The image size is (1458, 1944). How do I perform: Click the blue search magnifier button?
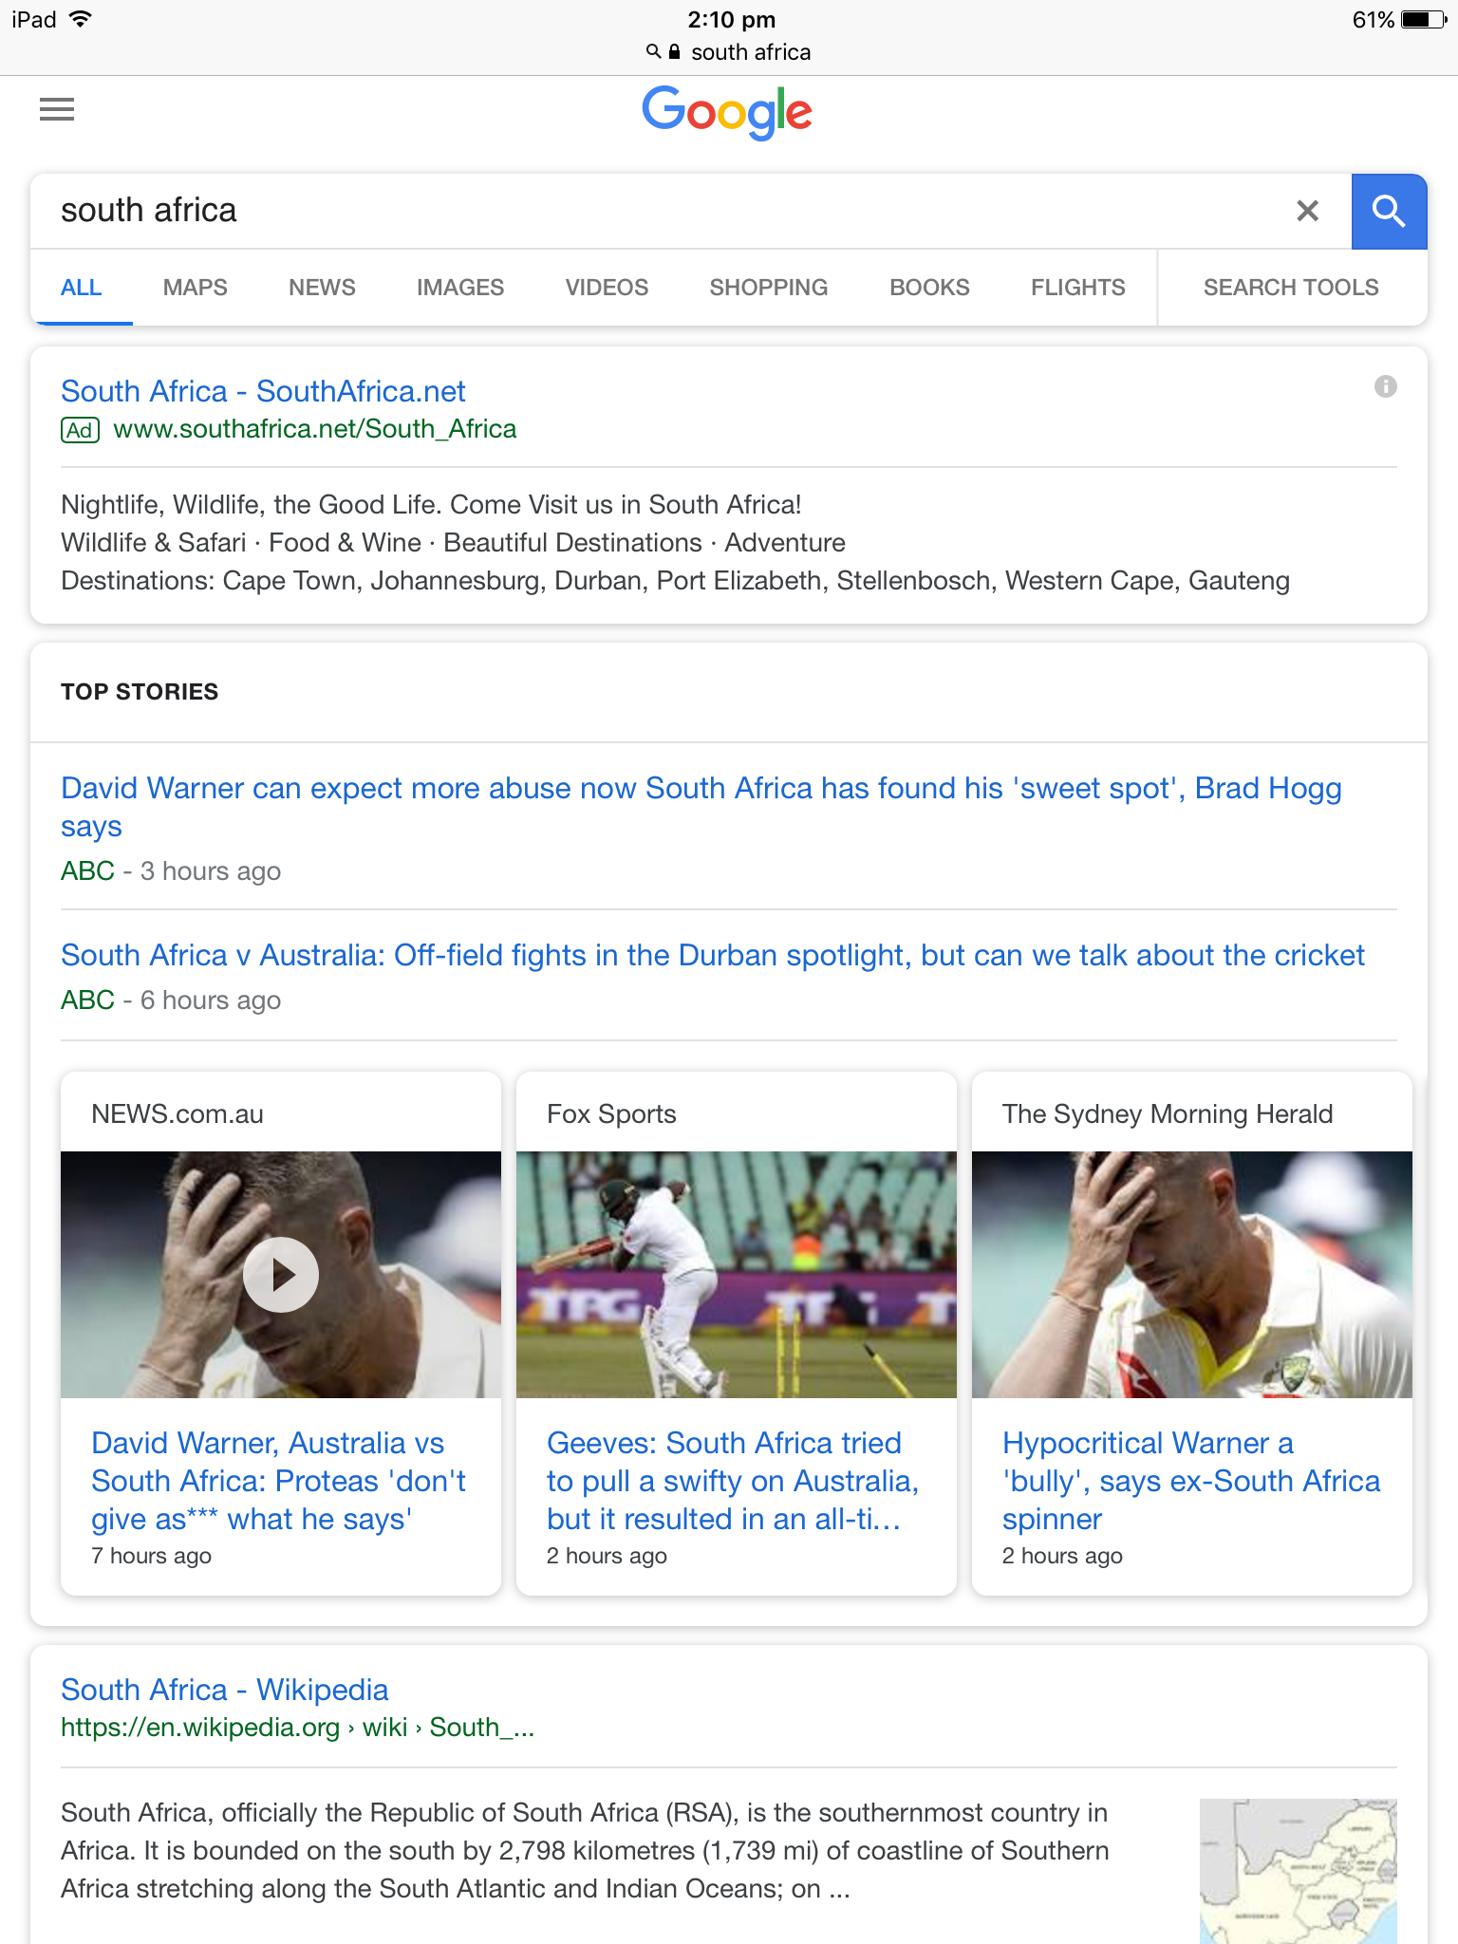1389,211
